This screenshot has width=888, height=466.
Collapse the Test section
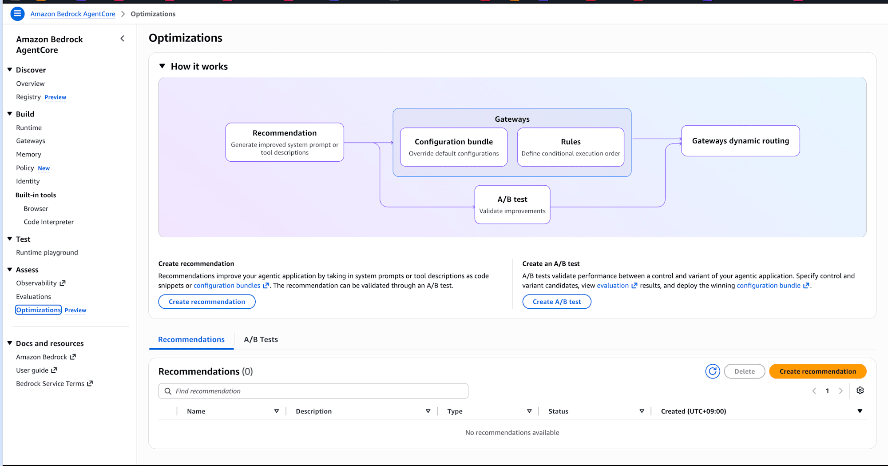click(10, 239)
